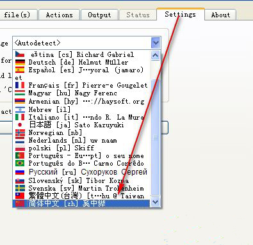This screenshot has width=253, height=245.
Task: Select Português do B… Carmo Corrêdo
Action: click(x=82, y=163)
